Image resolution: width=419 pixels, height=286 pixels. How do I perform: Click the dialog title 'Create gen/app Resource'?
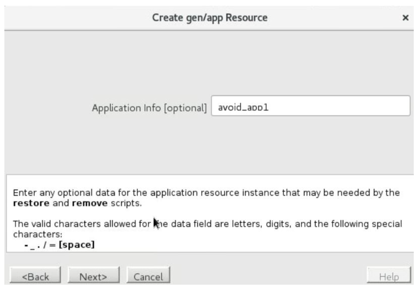click(x=209, y=18)
